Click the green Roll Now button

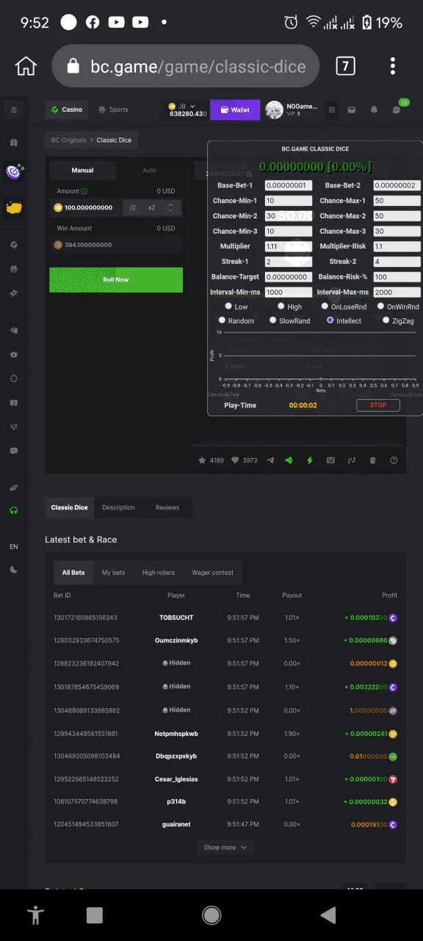click(116, 280)
